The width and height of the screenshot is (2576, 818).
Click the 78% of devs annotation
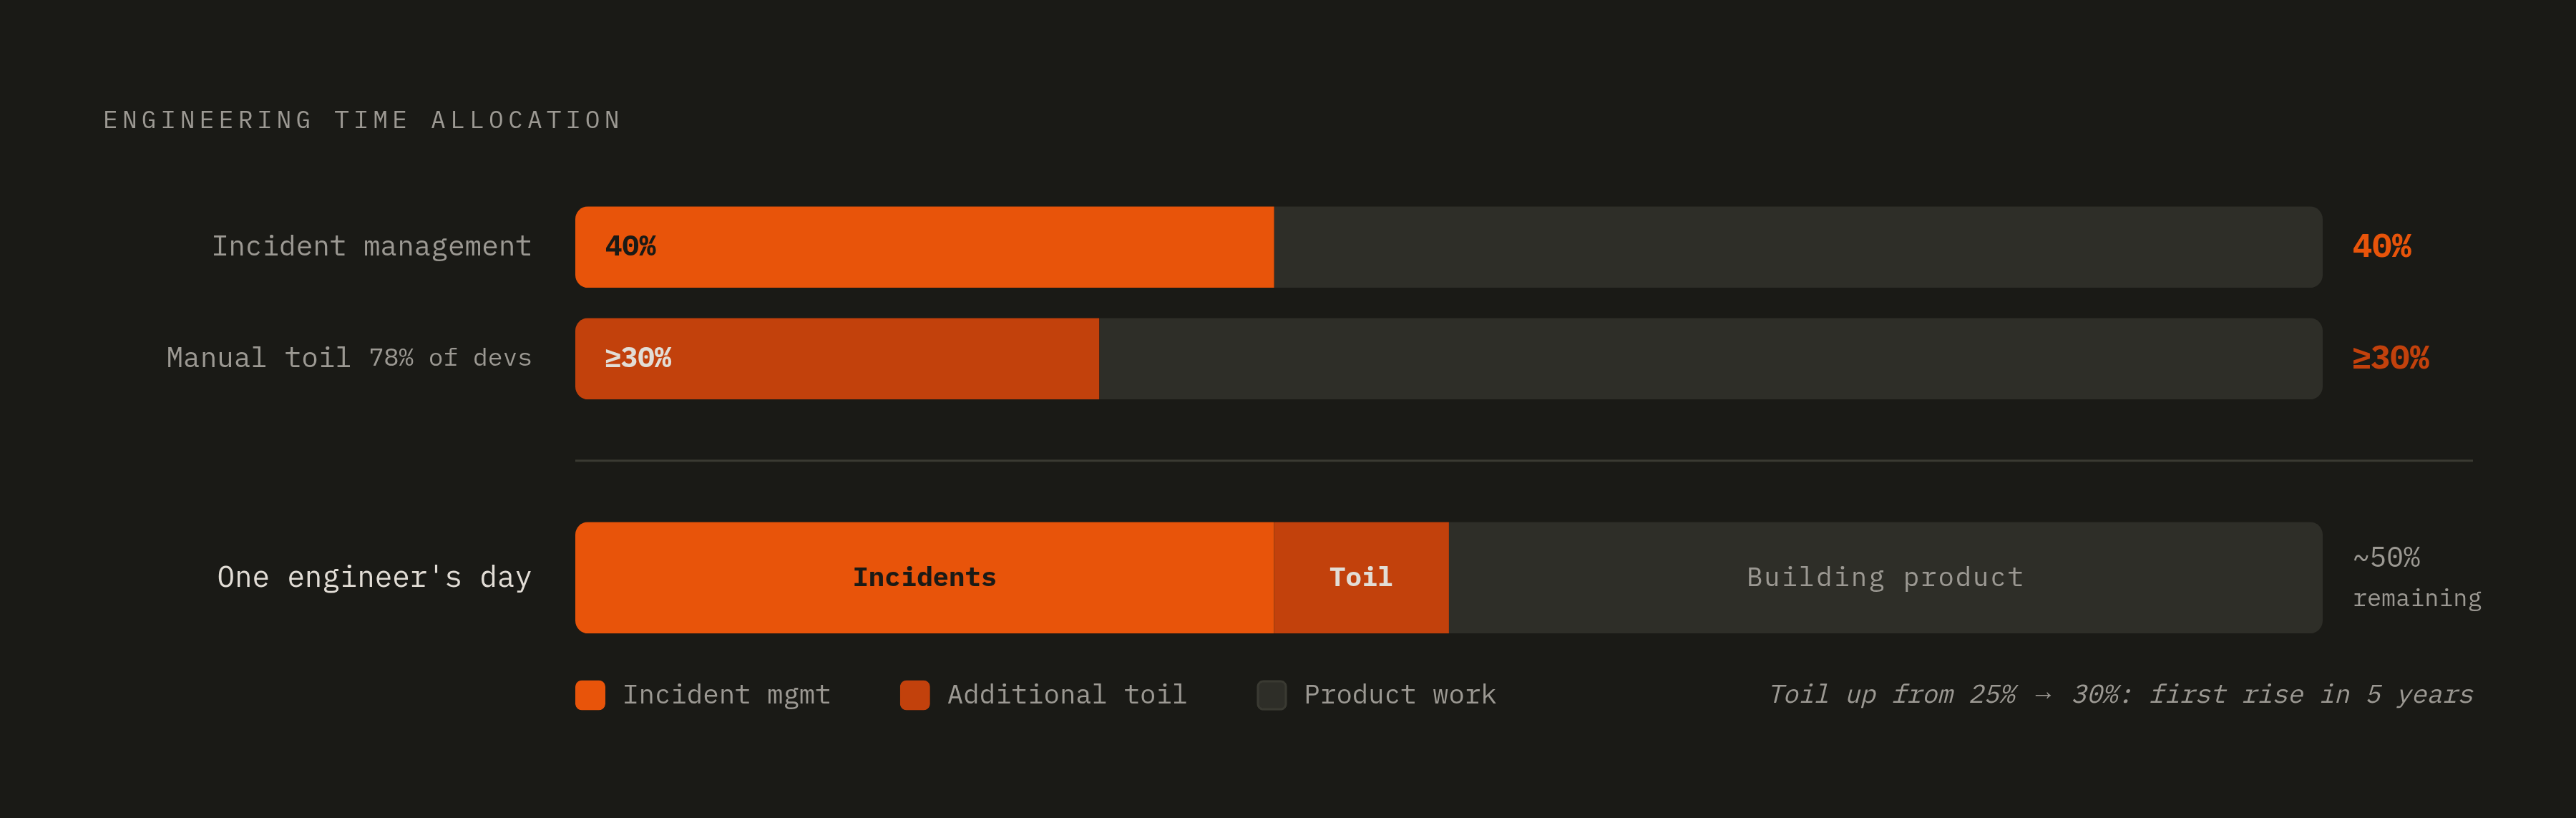(450, 358)
